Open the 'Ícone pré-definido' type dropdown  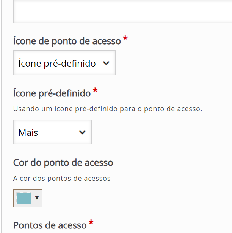64,63
